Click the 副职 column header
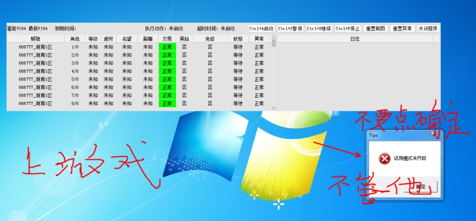This screenshot has height=221, width=476. point(148,39)
